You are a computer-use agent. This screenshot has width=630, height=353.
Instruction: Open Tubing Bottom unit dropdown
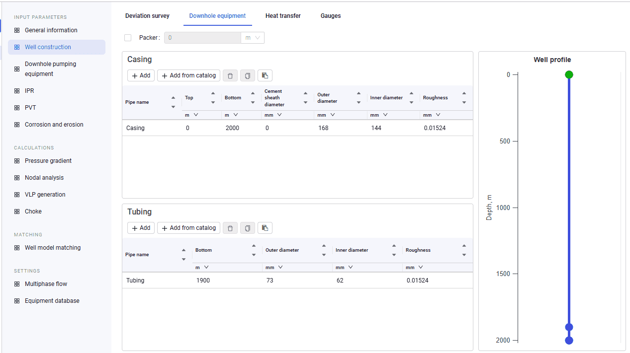point(202,267)
